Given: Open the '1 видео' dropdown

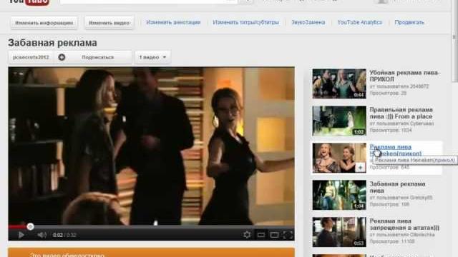Looking at the screenshot, I should [x=152, y=57].
